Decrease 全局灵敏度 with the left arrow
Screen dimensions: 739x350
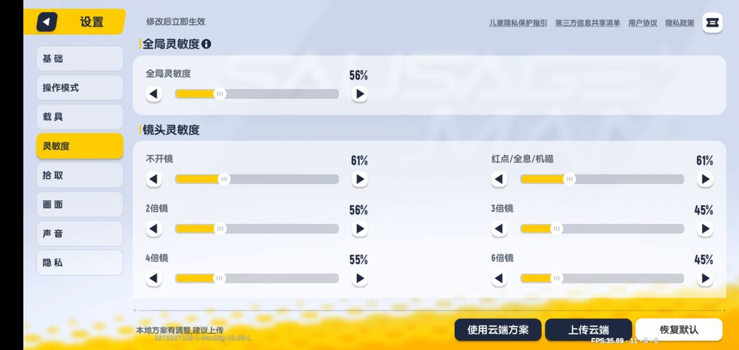154,94
